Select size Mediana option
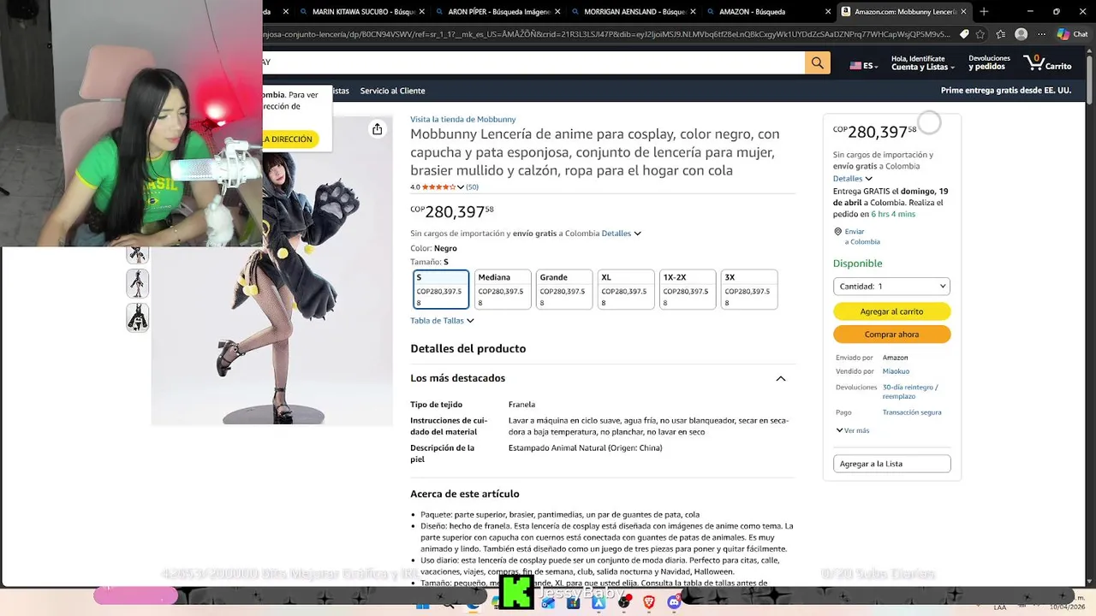 coord(503,289)
